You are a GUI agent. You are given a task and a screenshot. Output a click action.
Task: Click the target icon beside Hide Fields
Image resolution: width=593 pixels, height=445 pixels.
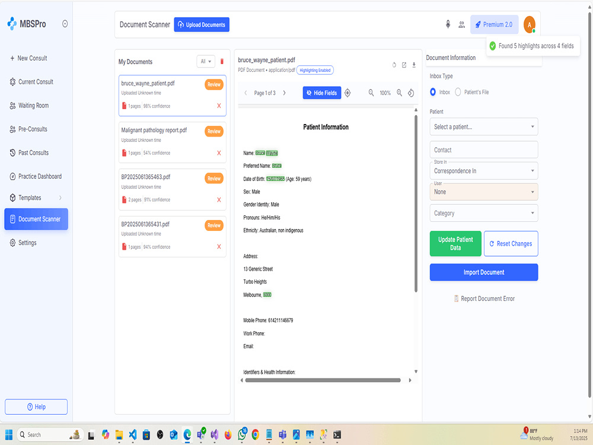pos(347,93)
